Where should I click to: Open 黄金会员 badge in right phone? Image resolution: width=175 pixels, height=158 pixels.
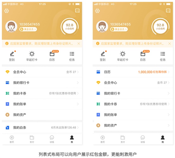coord(119,29)
